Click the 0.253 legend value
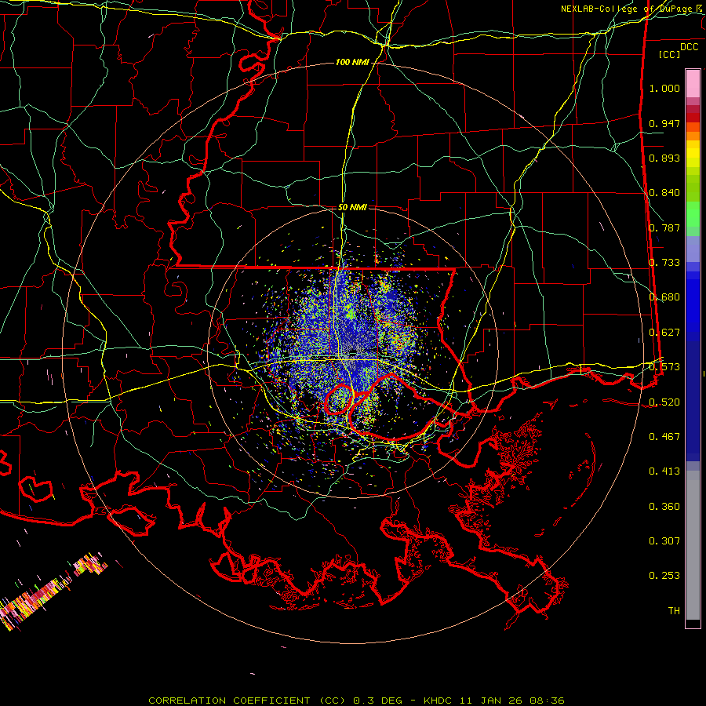Screen dimensions: 706x706 click(664, 576)
